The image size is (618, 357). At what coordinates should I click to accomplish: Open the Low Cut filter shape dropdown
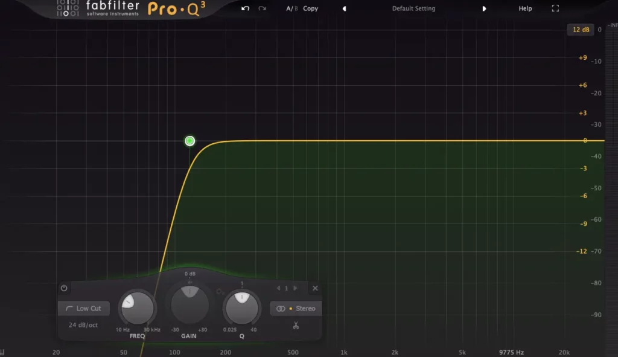click(84, 309)
